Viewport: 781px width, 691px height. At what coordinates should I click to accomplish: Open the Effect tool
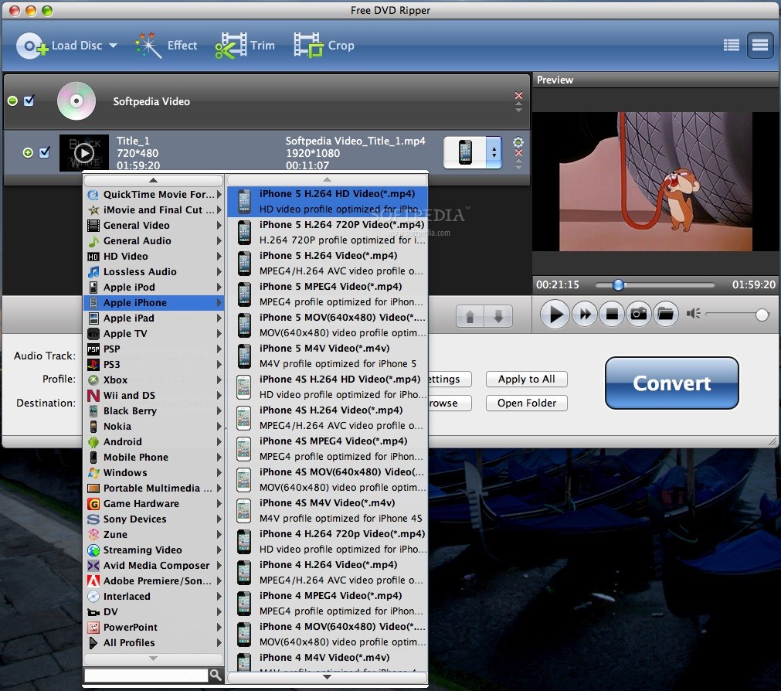(166, 46)
